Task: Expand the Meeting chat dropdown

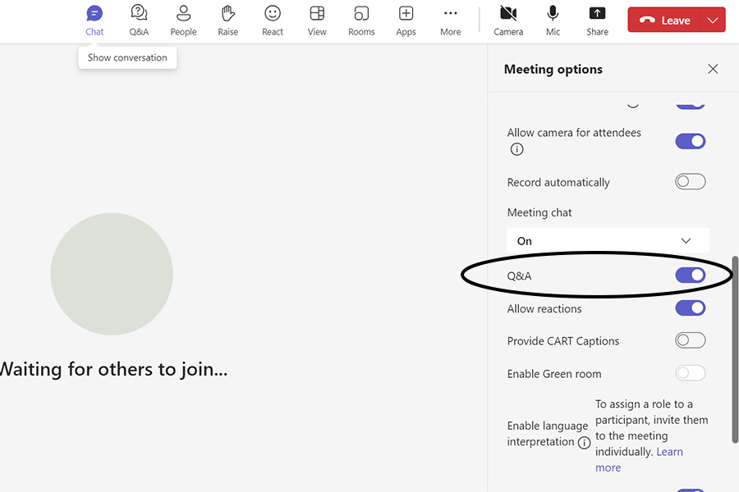Action: click(608, 241)
